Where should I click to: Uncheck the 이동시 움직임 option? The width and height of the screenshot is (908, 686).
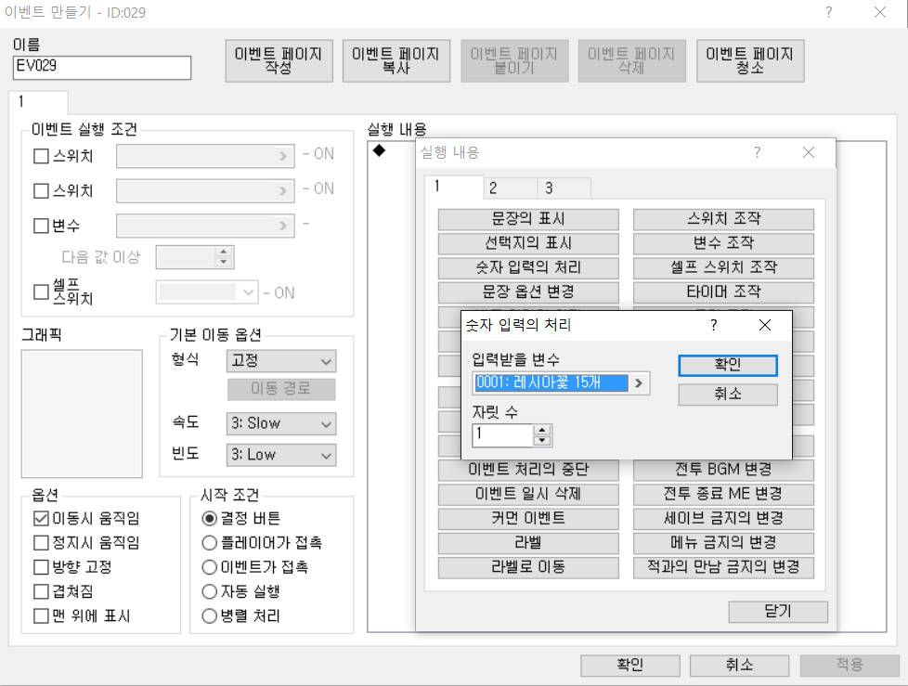click(41, 518)
